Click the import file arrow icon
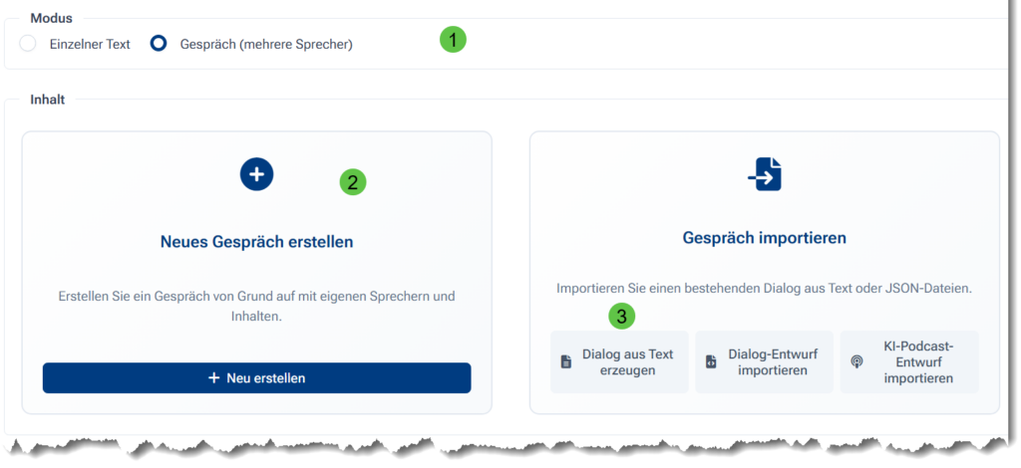The height and width of the screenshot is (468, 1021). pos(765,175)
